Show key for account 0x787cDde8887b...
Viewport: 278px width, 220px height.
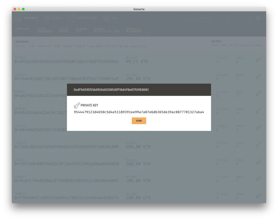tap(259, 162)
